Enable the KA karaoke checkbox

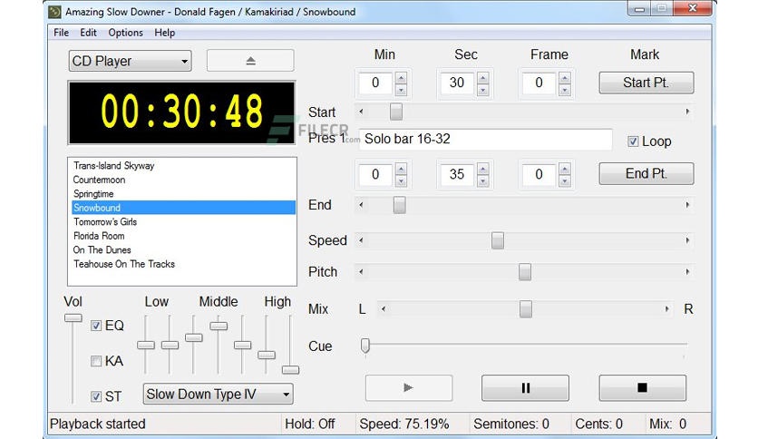pos(96,361)
